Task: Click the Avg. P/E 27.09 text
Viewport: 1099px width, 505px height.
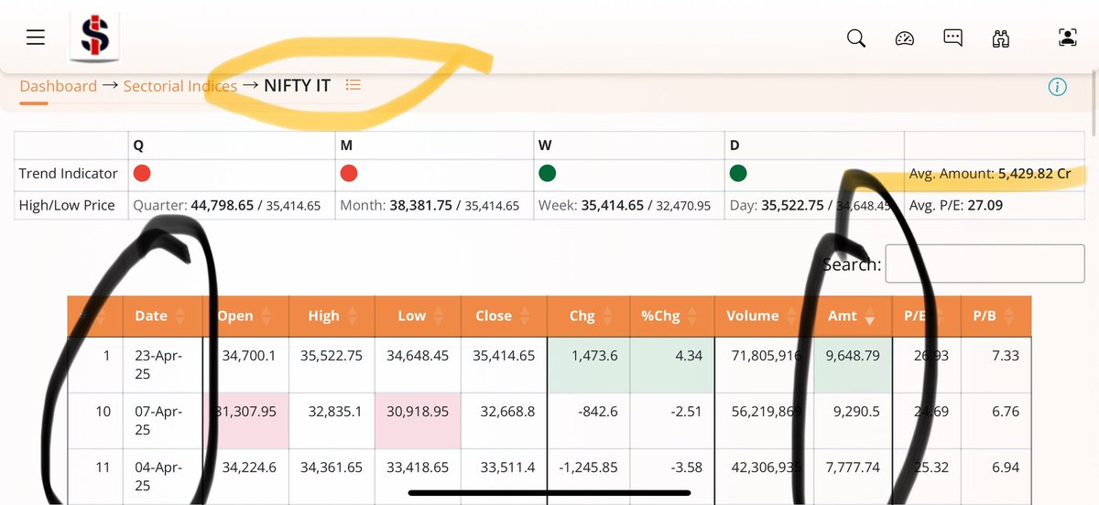Action: point(956,206)
